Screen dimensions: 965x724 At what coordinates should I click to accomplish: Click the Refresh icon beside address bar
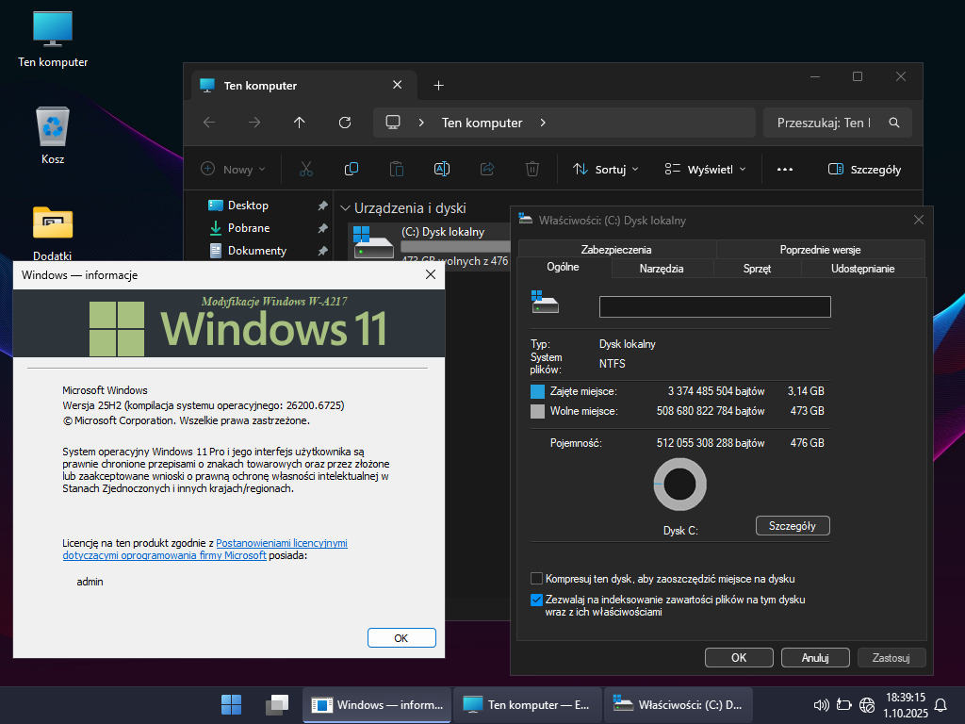pyautogui.click(x=345, y=123)
